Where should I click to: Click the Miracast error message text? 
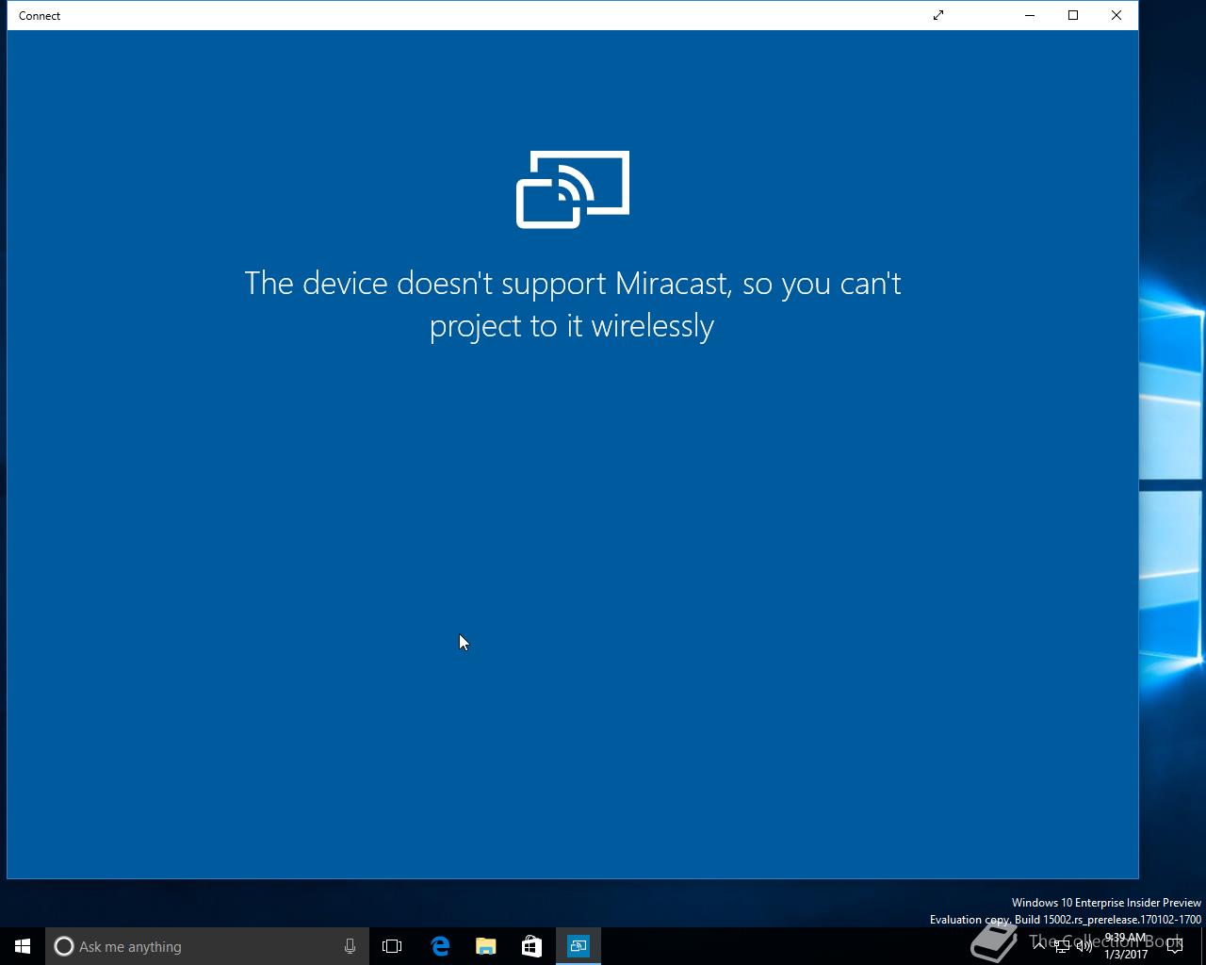tap(573, 304)
